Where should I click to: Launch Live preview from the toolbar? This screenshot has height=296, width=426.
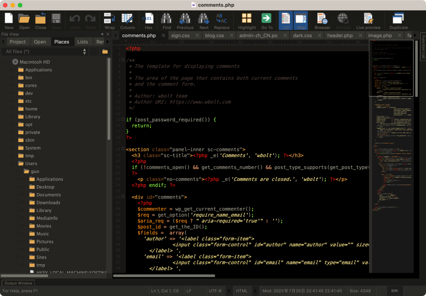pyautogui.click(x=368, y=21)
